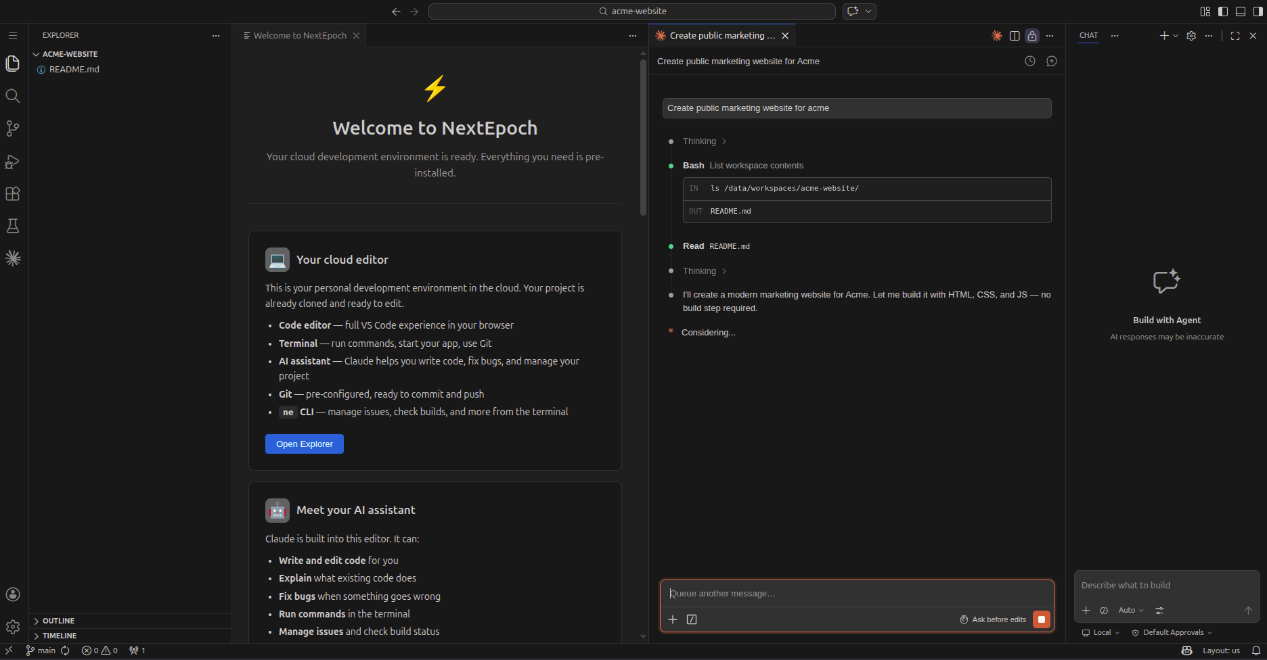Open the Explorer view in activity bar
The height and width of the screenshot is (660, 1267).
[x=13, y=64]
